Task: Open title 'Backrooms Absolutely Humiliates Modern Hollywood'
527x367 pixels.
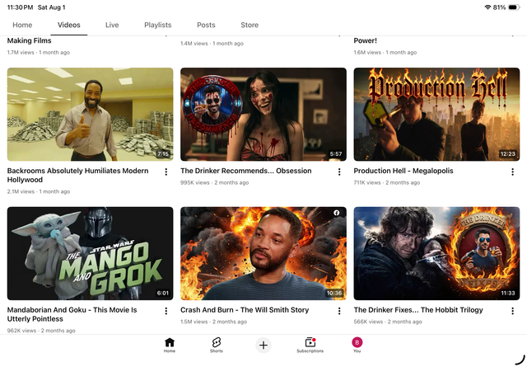Action: (77, 175)
